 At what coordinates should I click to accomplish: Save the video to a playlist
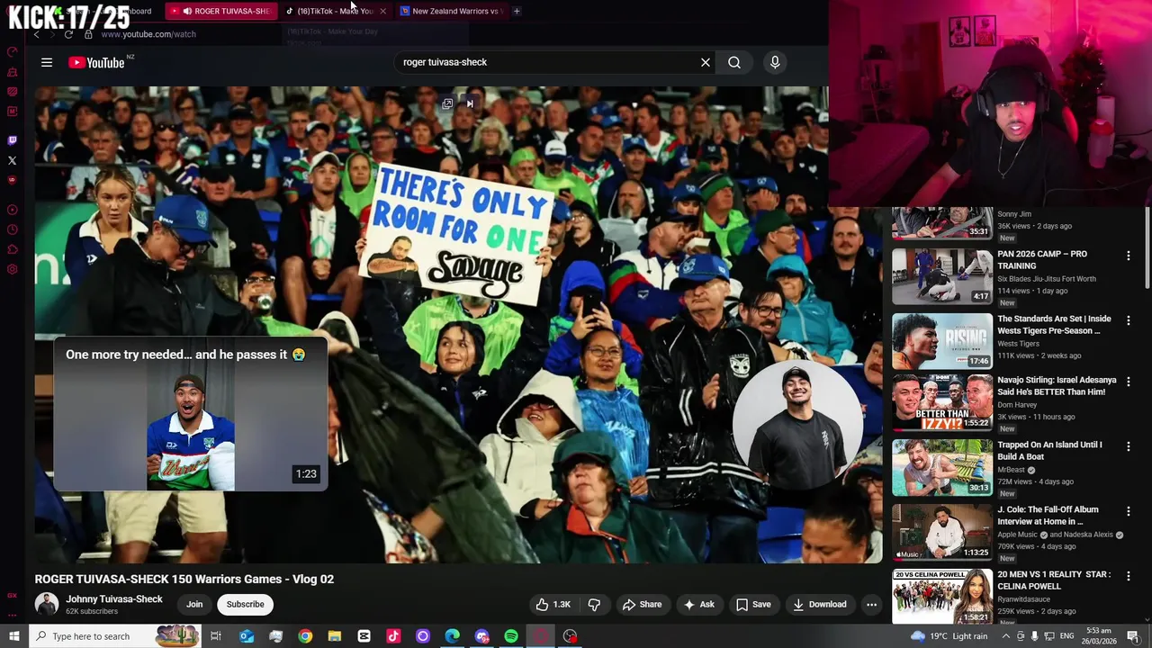(x=753, y=605)
